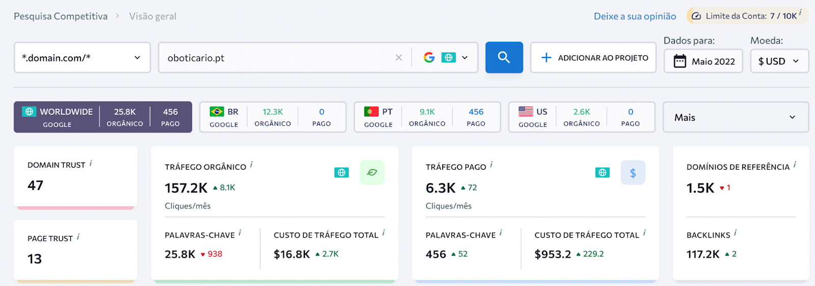Click referring domains value 1.5K
The height and width of the screenshot is (286, 815).
click(x=700, y=188)
